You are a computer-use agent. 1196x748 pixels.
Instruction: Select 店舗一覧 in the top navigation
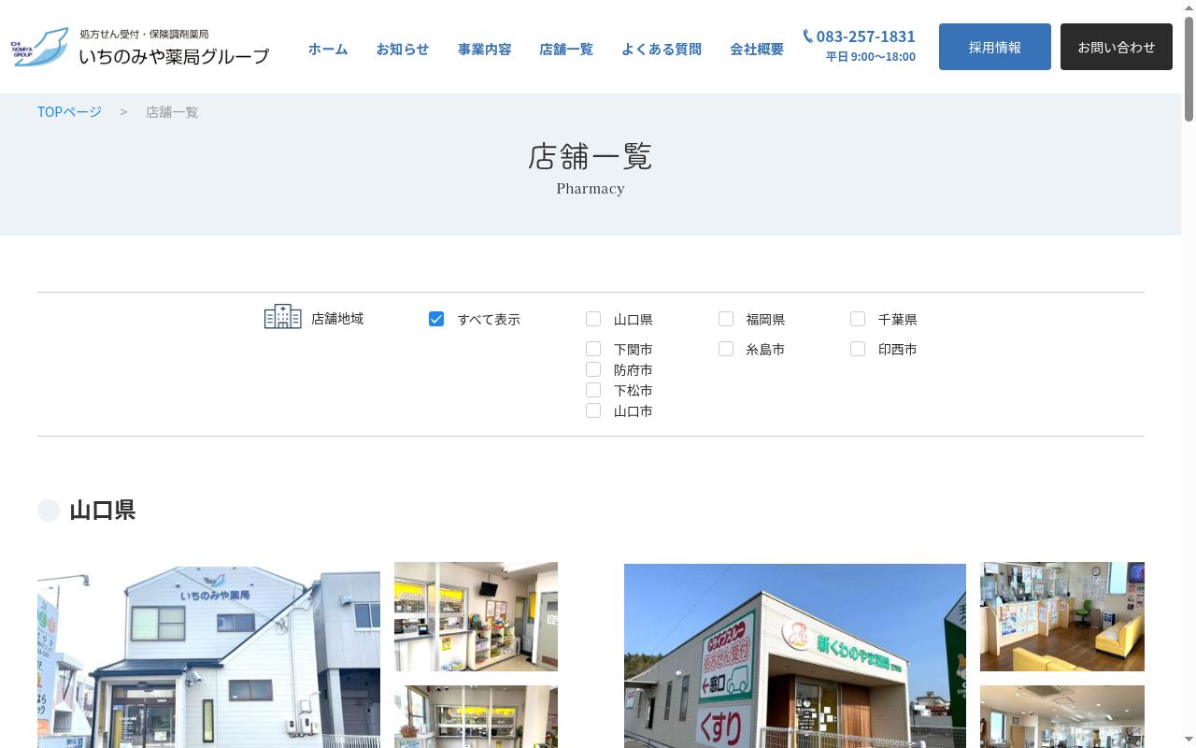(x=566, y=49)
